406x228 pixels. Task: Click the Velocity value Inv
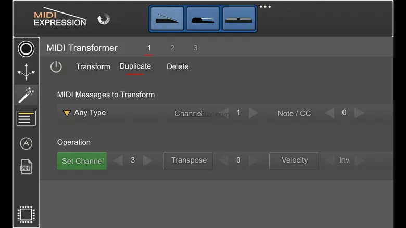(x=345, y=160)
